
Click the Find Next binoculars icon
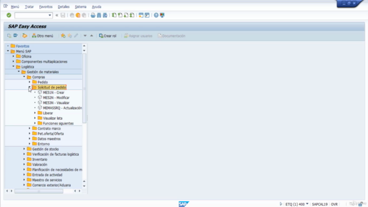coord(105,16)
